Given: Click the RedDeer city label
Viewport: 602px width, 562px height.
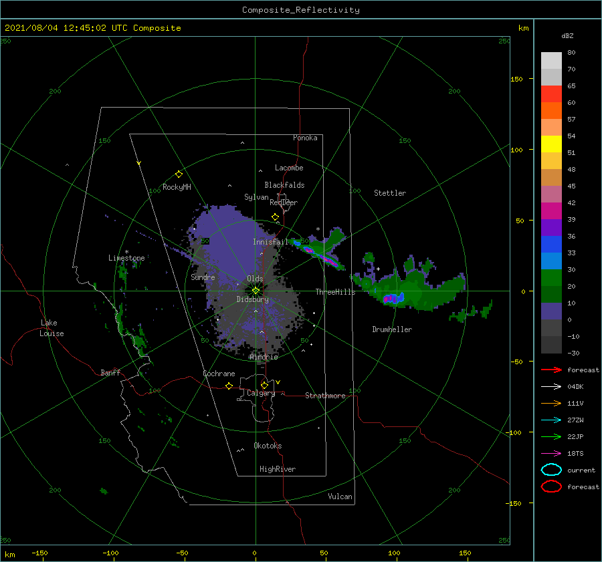Looking at the screenshot, I should (284, 202).
